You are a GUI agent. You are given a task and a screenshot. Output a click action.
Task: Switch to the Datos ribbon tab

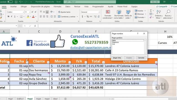68,7
